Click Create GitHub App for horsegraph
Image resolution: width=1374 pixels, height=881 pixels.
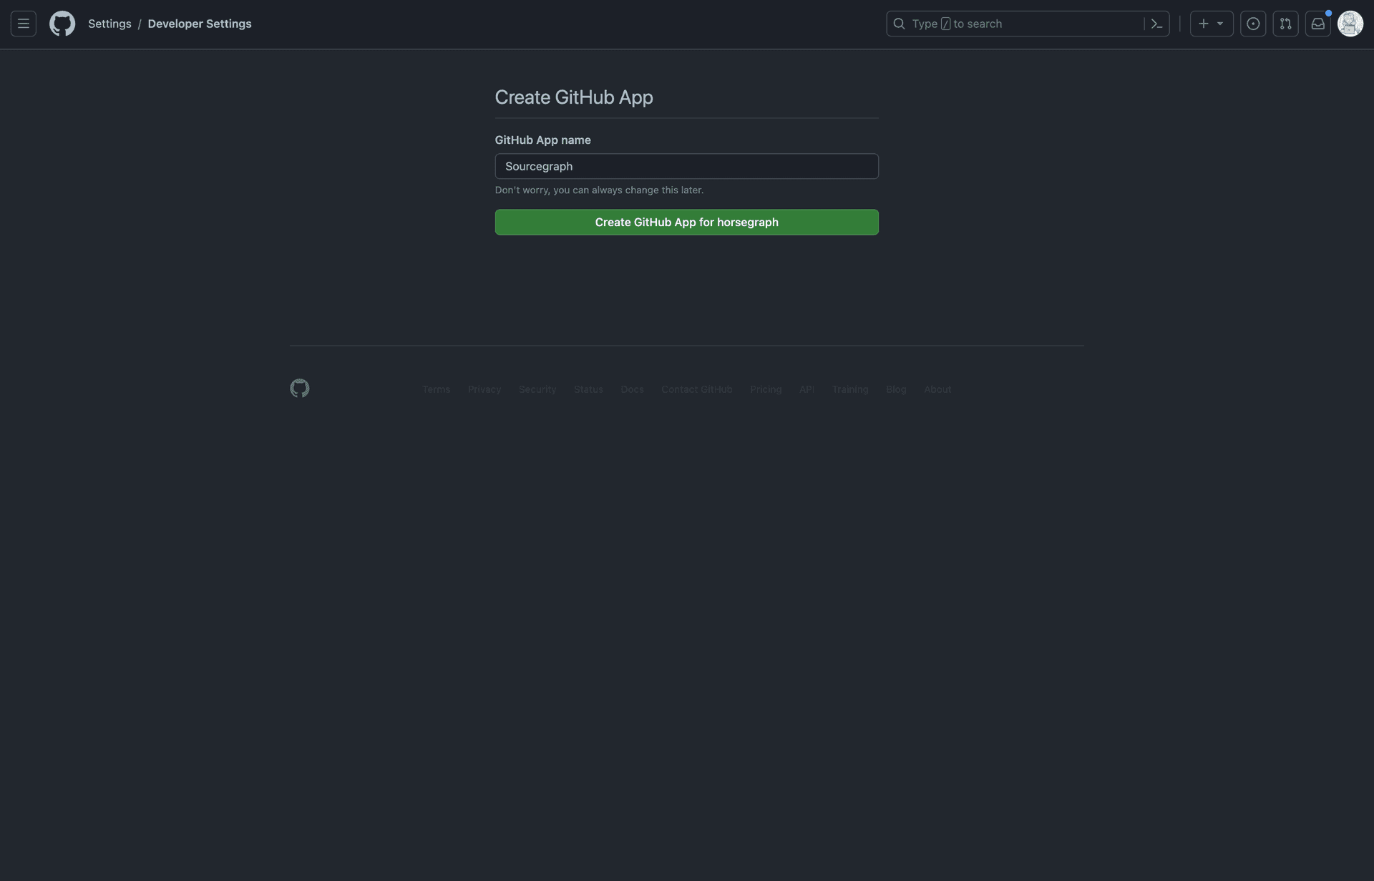[686, 222]
